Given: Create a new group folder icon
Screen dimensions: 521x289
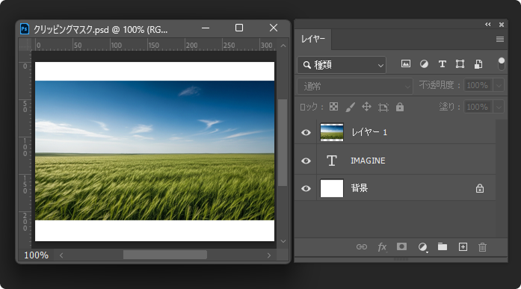Looking at the screenshot, I should click(x=443, y=246).
